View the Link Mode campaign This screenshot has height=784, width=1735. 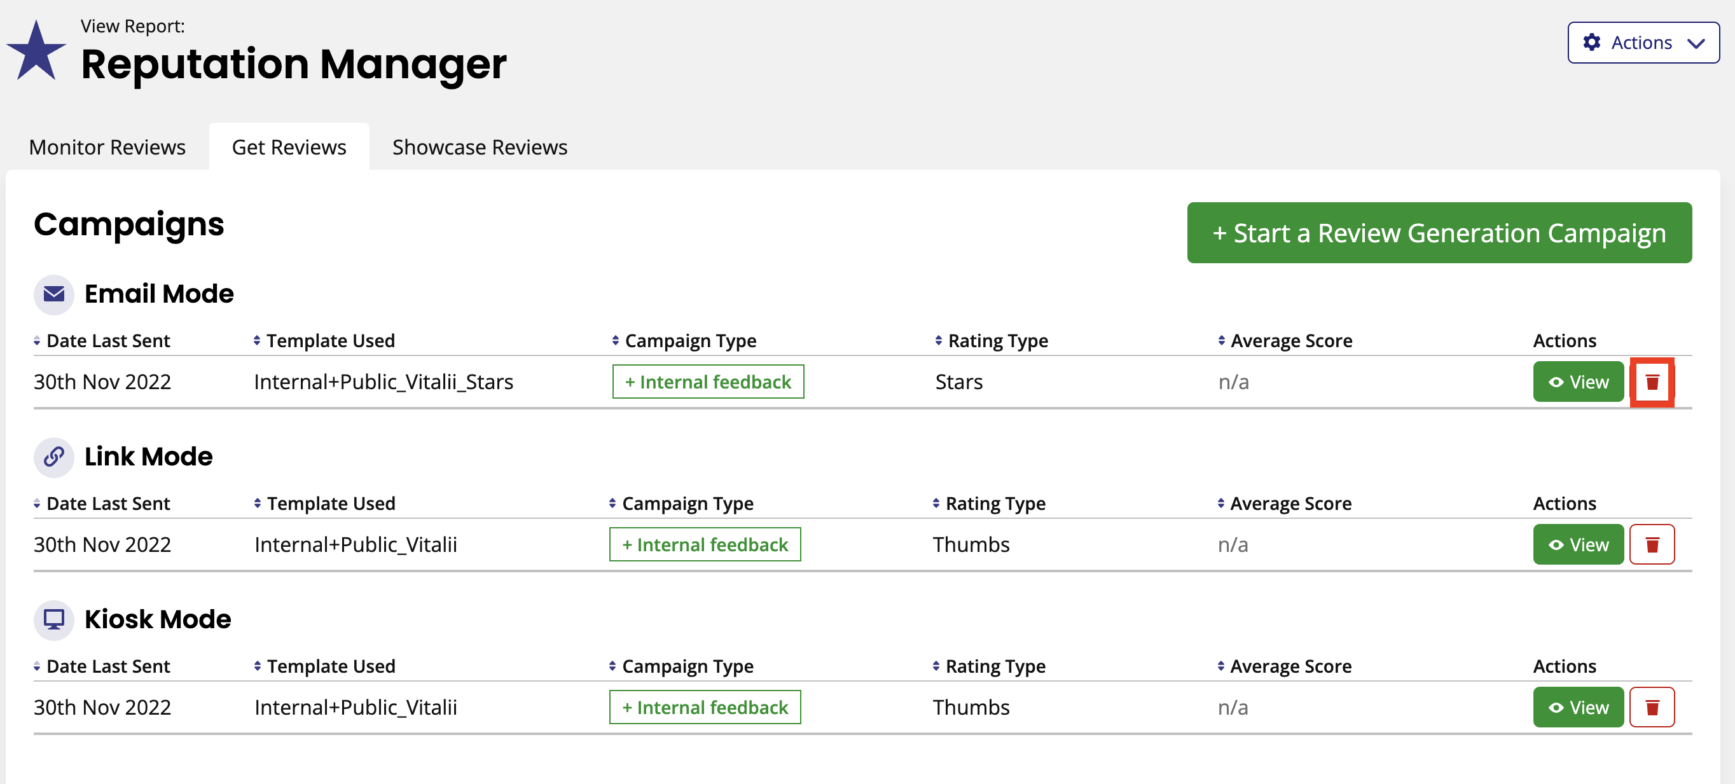(1578, 544)
